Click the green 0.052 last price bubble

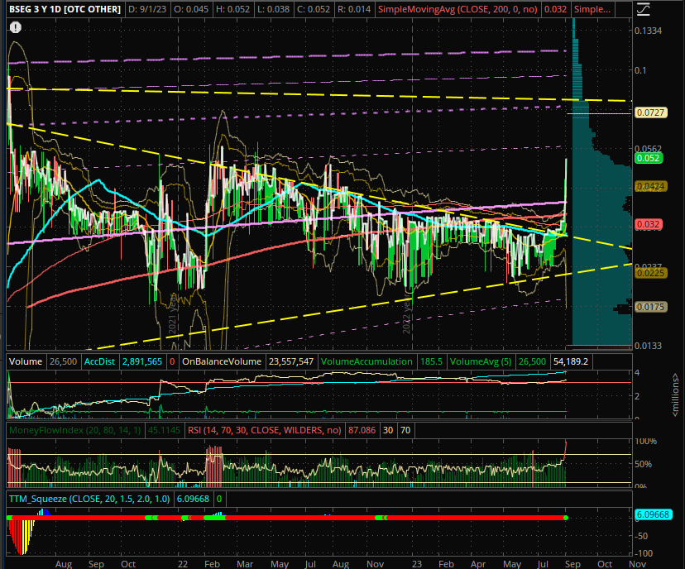coord(649,158)
